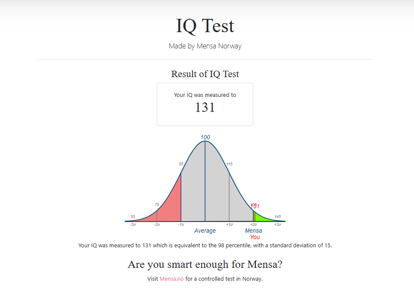The image size is (414, 288).
Task: Click the 115 marker on the curve
Action: point(229,164)
